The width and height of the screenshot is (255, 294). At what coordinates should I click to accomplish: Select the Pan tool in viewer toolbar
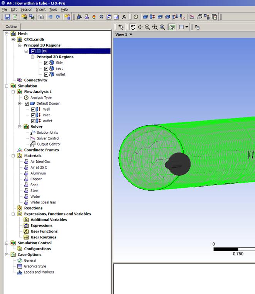(x=140, y=27)
